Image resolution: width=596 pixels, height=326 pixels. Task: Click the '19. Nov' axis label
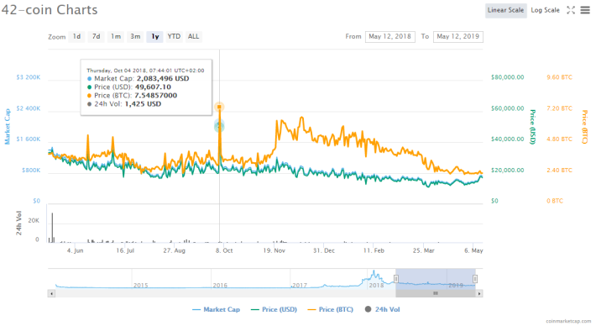coord(274,250)
